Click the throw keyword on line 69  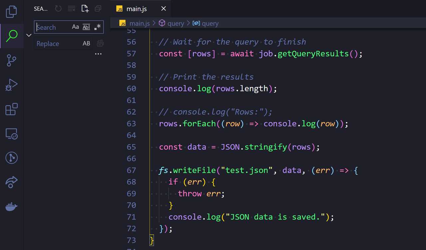pyautogui.click(x=190, y=194)
